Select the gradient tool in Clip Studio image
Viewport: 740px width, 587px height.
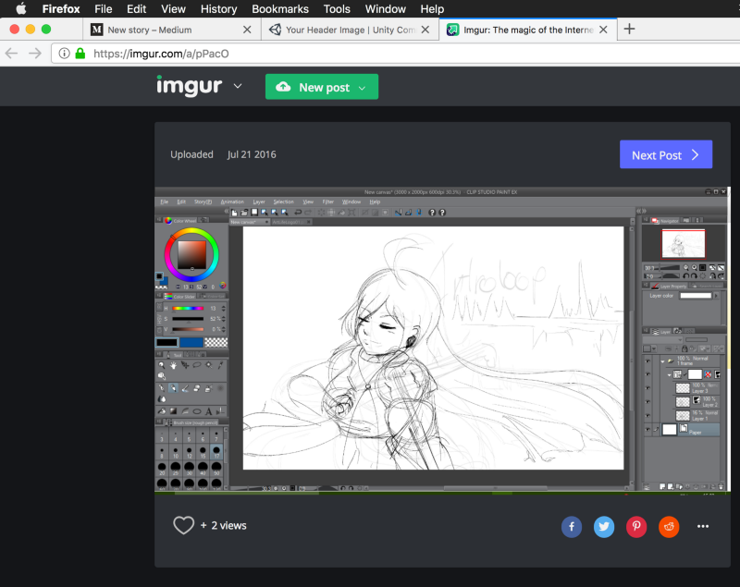(173, 411)
